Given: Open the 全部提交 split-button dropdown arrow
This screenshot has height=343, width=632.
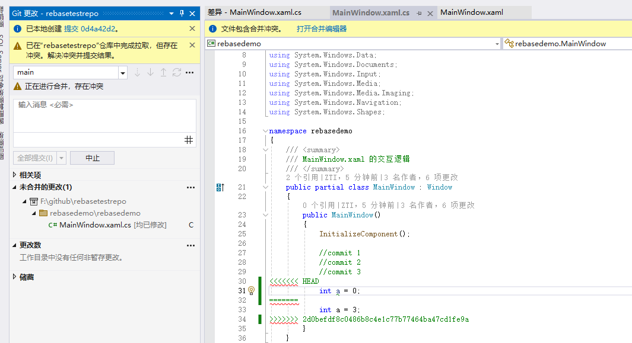Looking at the screenshot, I should (61, 158).
